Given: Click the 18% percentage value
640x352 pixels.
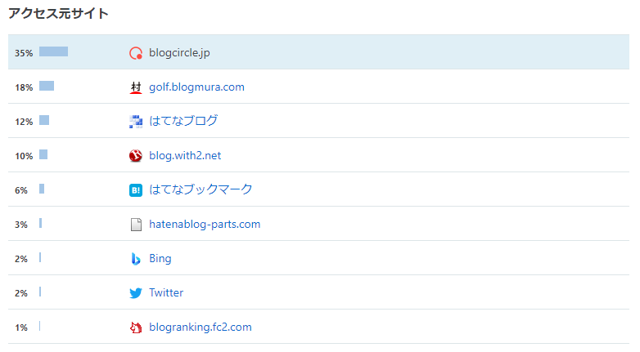Looking at the screenshot, I should pyautogui.click(x=24, y=87).
